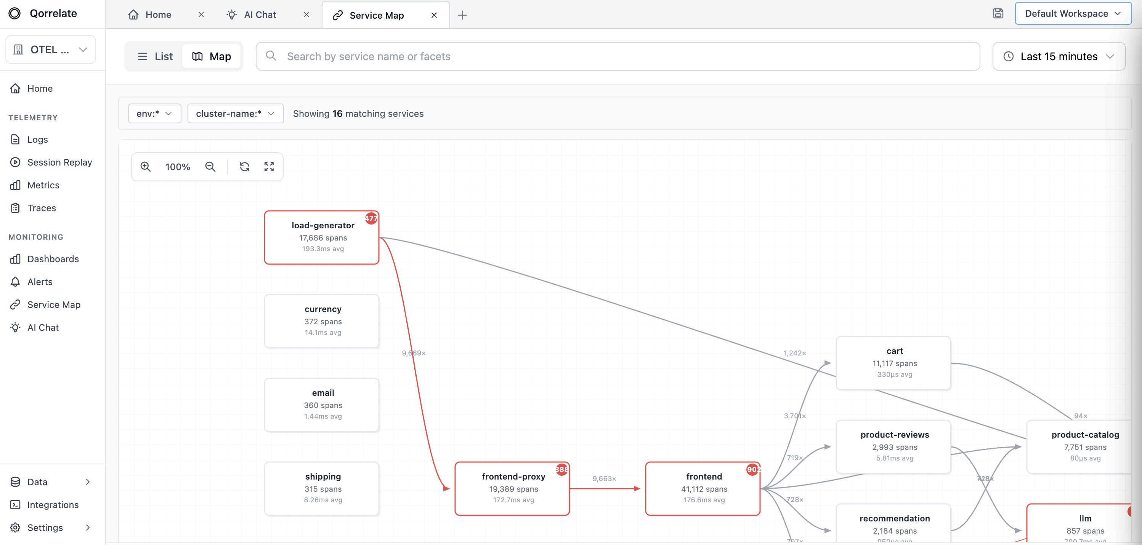Expand the Last 15 minutes time picker

tap(1059, 56)
